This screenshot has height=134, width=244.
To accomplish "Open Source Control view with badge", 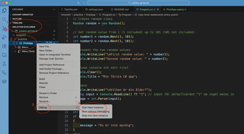I will tap(4, 28).
